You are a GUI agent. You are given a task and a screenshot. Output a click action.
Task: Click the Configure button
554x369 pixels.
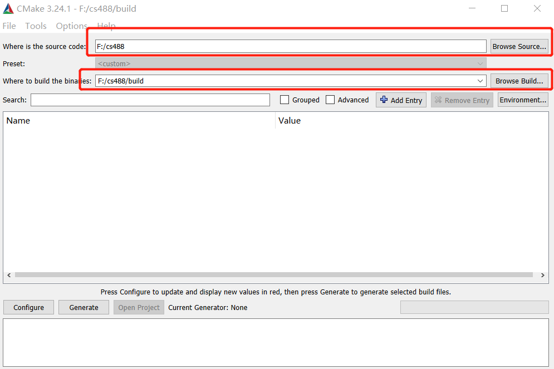(28, 307)
